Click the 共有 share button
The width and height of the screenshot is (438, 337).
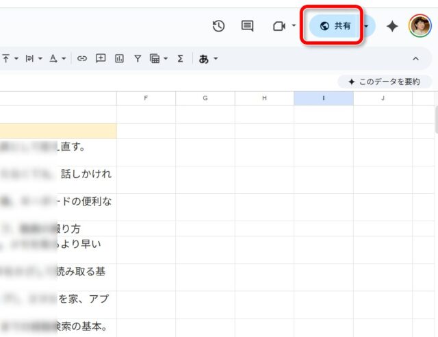(x=335, y=26)
